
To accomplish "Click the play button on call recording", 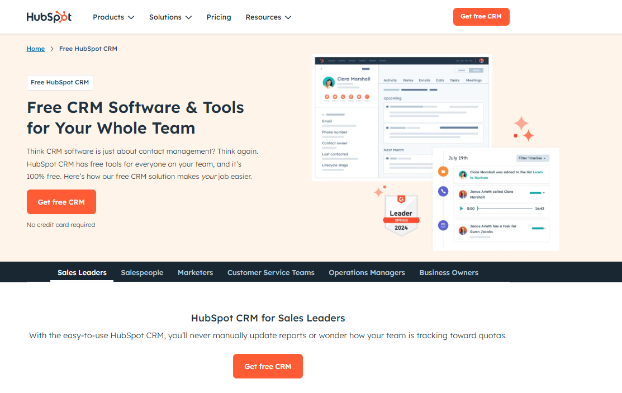I will pyautogui.click(x=461, y=209).
